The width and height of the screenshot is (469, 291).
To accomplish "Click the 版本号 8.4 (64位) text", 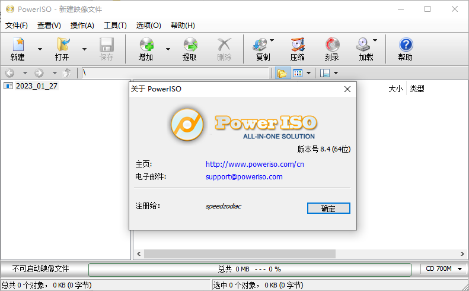I will [324, 149].
